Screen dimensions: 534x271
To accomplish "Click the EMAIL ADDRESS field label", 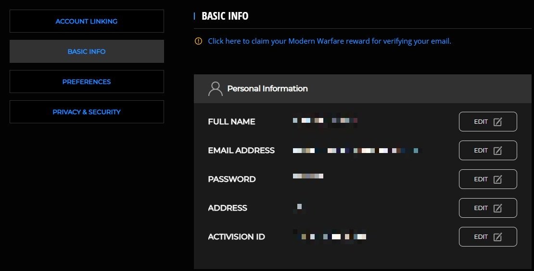I will click(241, 151).
